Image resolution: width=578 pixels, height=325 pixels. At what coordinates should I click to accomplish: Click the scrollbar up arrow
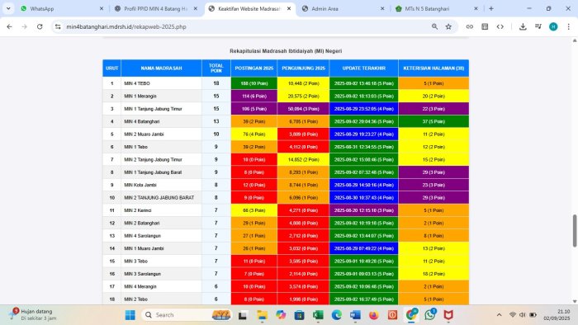coord(575,40)
